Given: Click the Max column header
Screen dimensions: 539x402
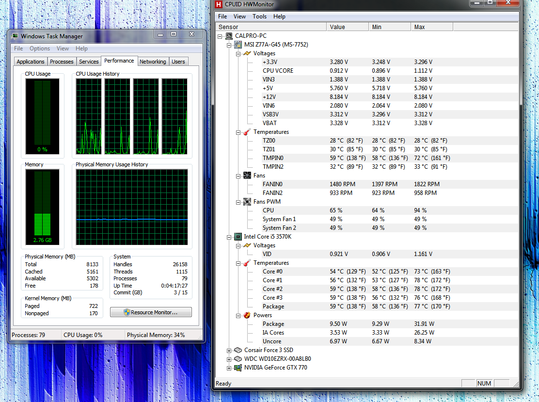Looking at the screenshot, I should pyautogui.click(x=432, y=27).
